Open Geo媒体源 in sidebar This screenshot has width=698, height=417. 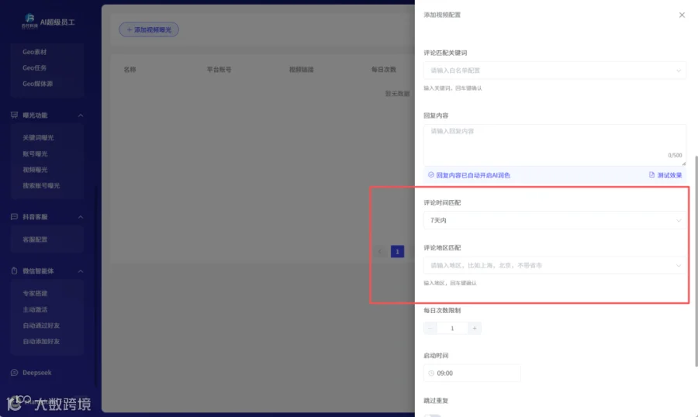[37, 84]
